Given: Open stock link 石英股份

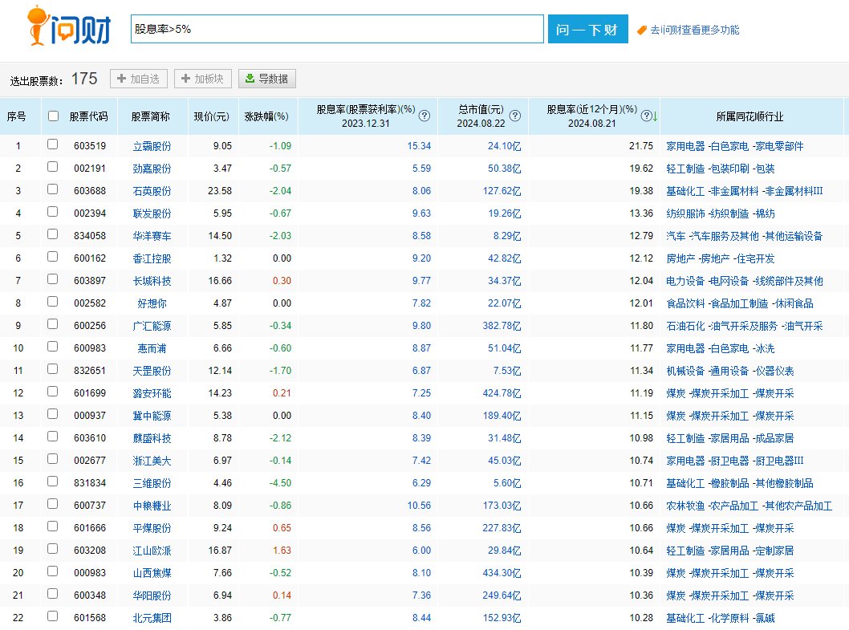Looking at the screenshot, I should point(152,191).
